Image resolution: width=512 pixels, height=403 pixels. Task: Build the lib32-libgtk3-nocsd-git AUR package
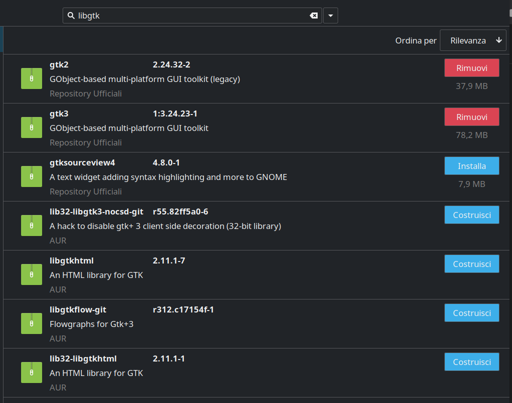(471, 214)
